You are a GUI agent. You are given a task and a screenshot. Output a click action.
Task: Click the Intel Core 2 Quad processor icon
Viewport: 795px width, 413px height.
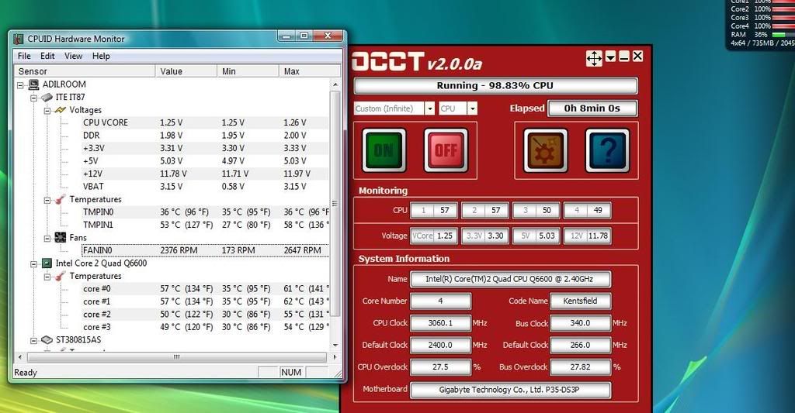pos(47,263)
